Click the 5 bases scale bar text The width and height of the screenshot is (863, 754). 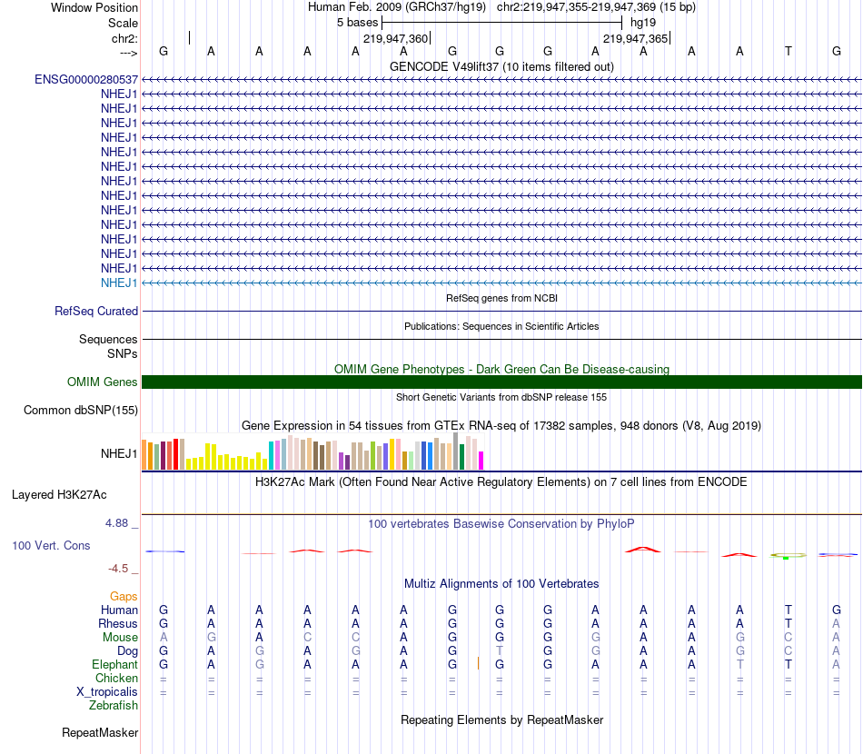358,23
